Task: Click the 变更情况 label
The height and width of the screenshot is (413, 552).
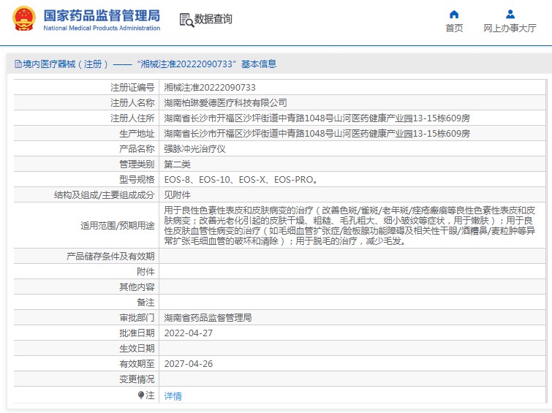Action: coord(137,379)
